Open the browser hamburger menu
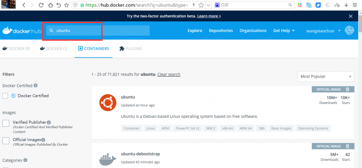362x168 pixels. (x=355, y=5)
